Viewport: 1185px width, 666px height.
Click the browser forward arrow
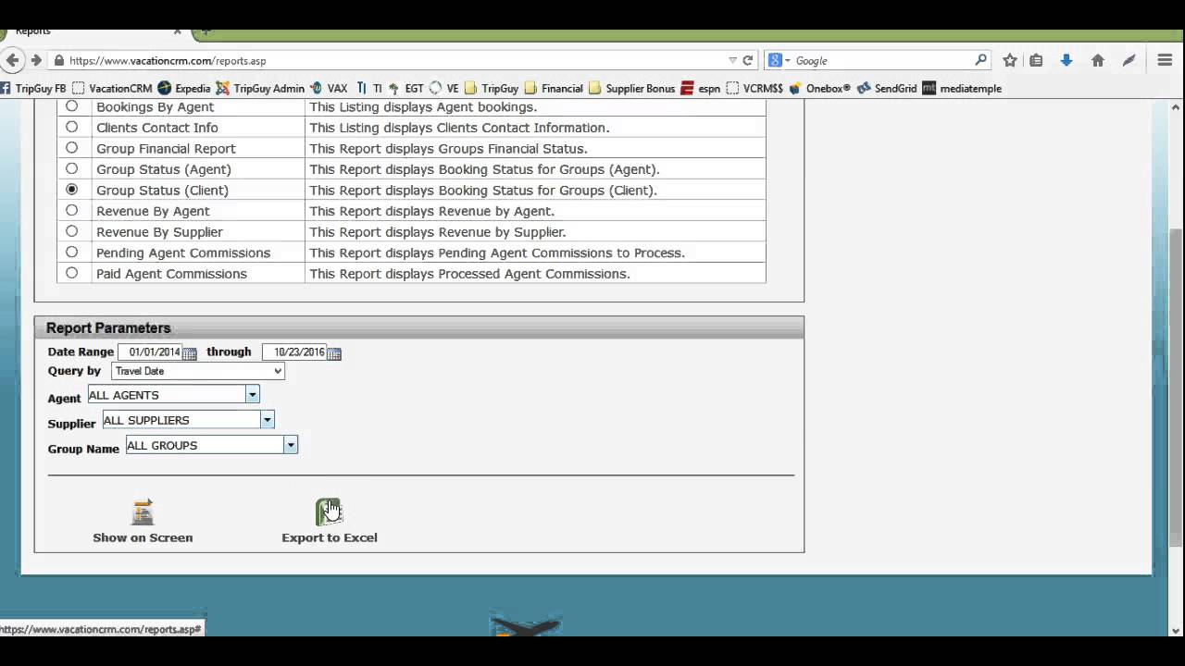[x=36, y=60]
